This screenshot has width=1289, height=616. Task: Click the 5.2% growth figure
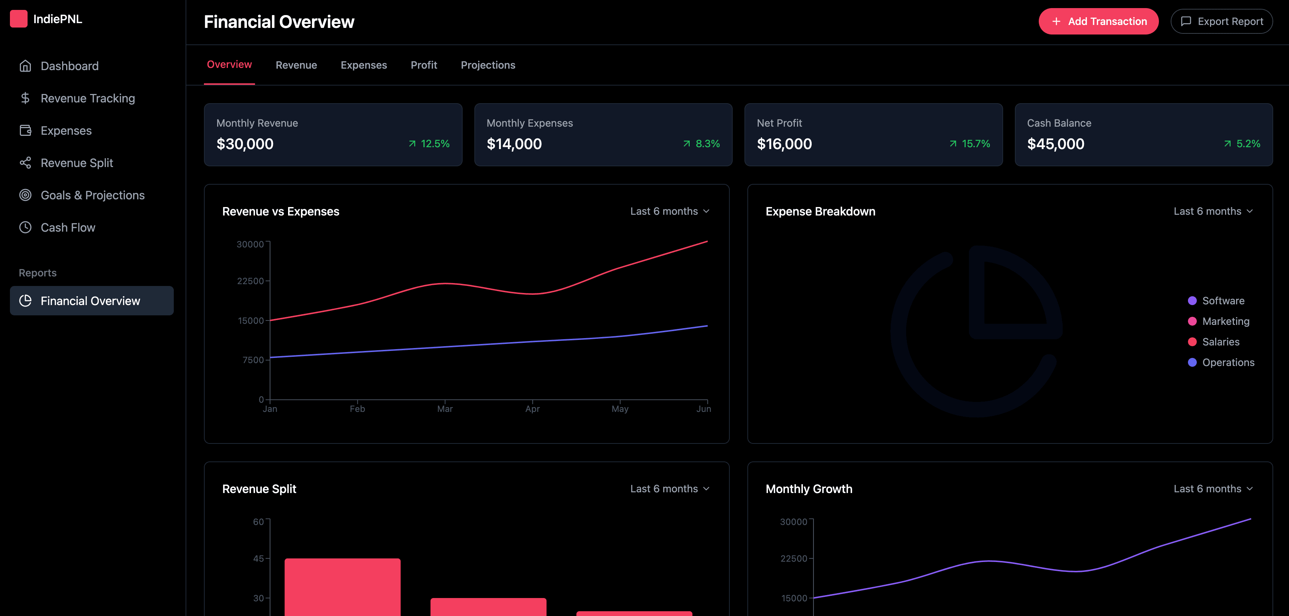coord(1248,144)
